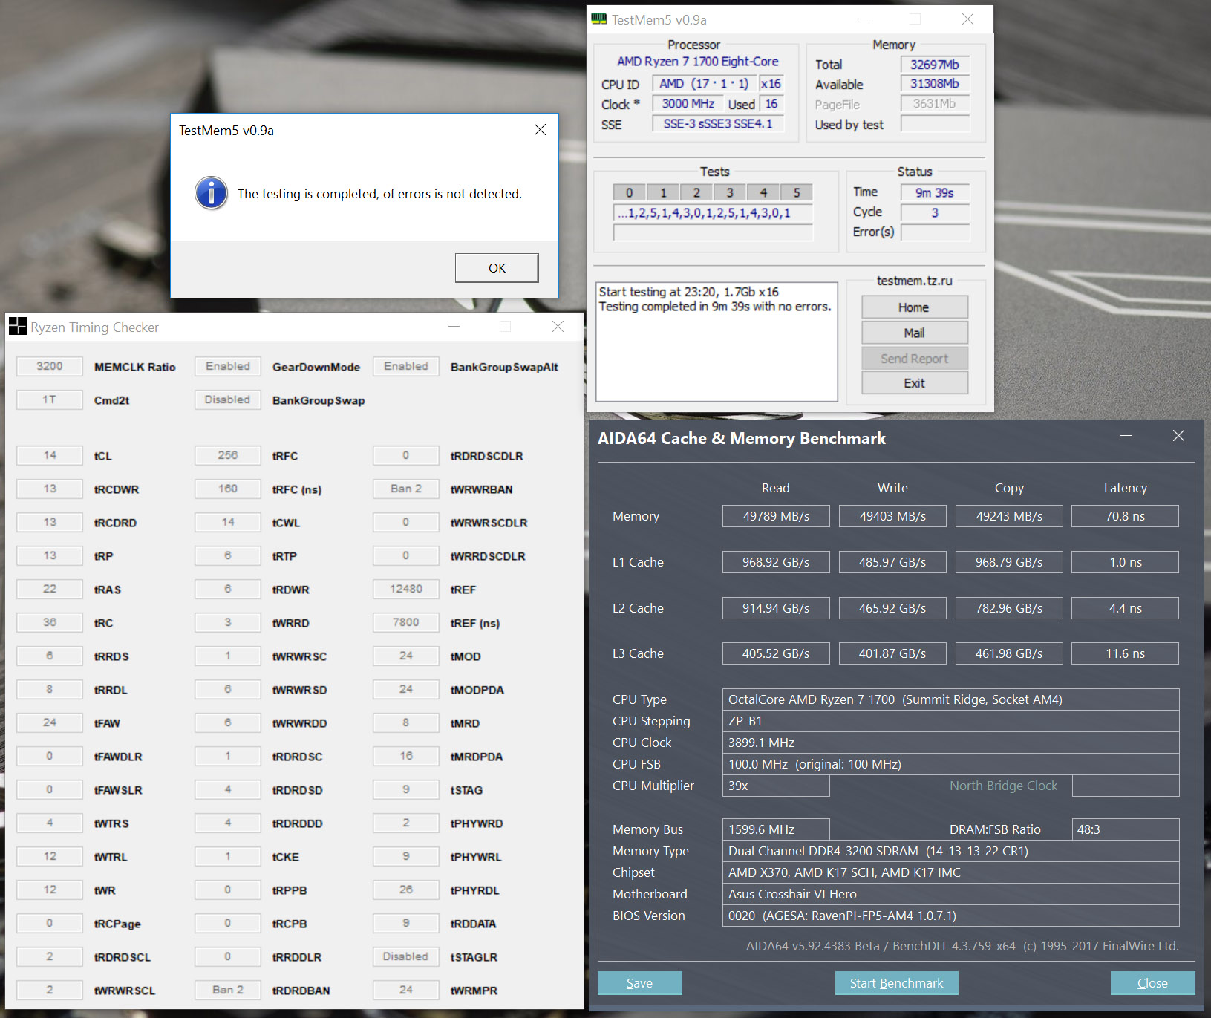This screenshot has width=1211, height=1018.
Task: Click the testmem.tz.ru label
Action: pyautogui.click(x=914, y=281)
